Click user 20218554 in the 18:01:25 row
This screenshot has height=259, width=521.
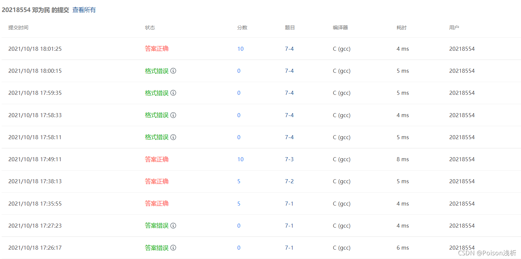(x=462, y=49)
